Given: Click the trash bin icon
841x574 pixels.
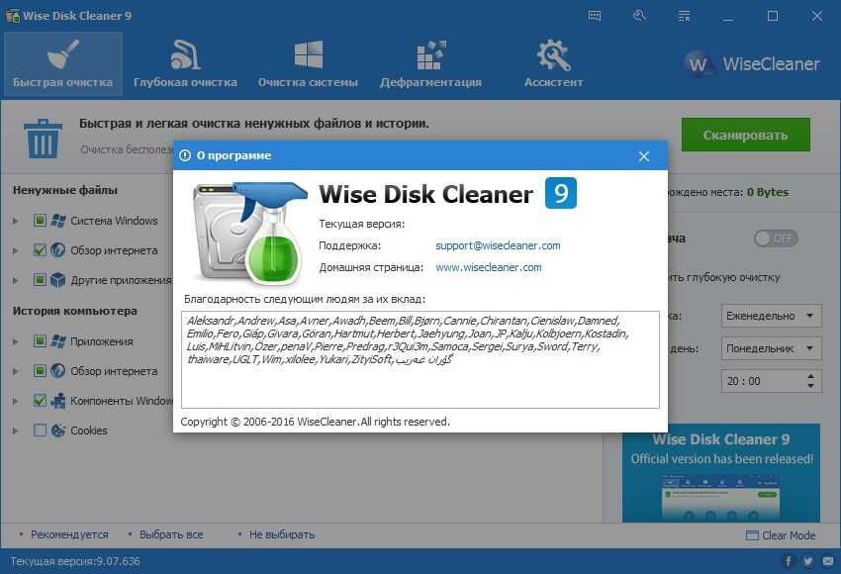Looking at the screenshot, I should coord(43,138).
